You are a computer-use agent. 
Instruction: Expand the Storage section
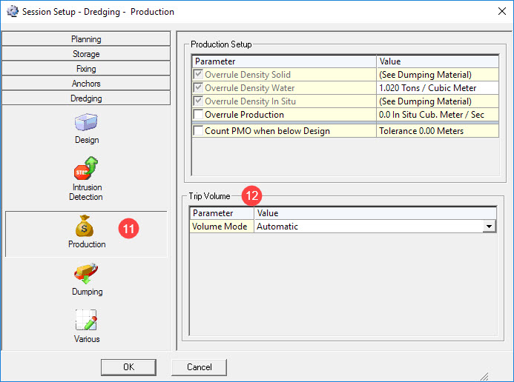86,54
